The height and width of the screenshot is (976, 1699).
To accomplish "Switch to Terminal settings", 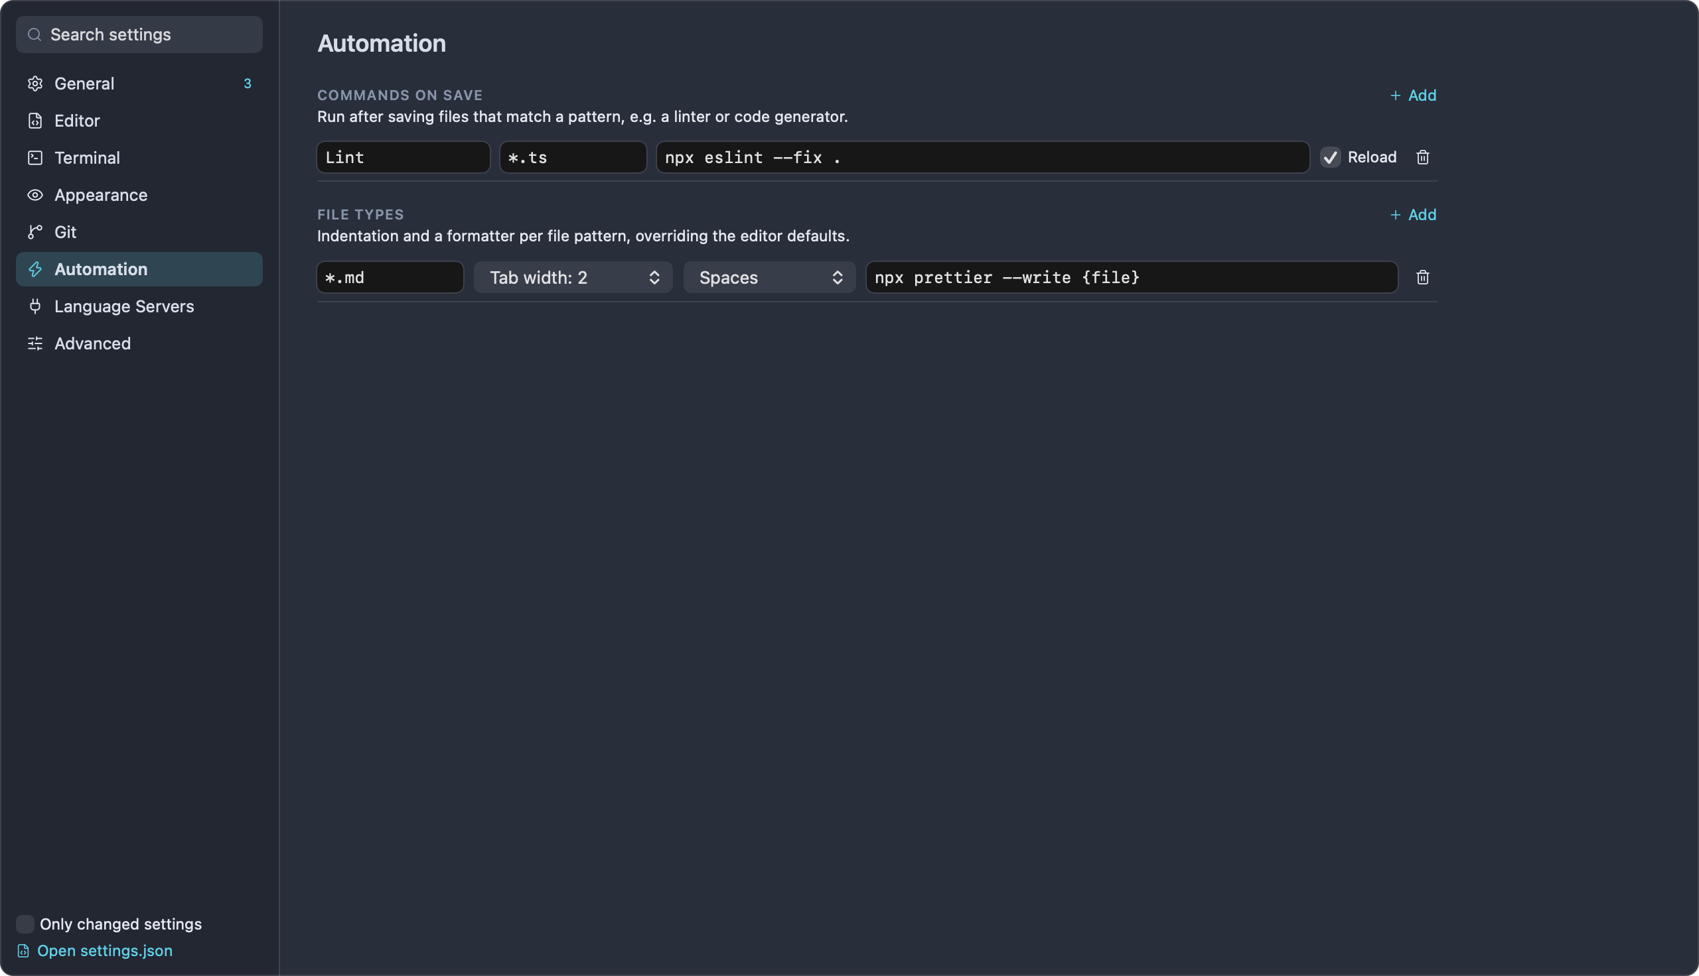I will (x=139, y=158).
